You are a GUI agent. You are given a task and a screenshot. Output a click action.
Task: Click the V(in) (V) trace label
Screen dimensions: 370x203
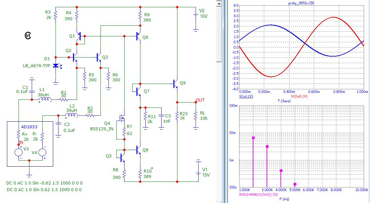tap(246, 96)
